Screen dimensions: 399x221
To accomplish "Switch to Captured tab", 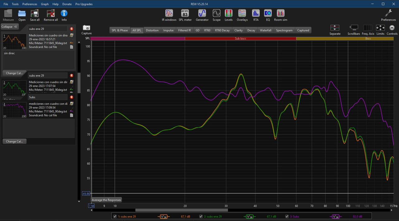I will [x=303, y=30].
